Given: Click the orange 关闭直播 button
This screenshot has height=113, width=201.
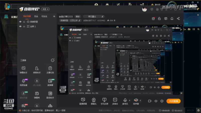Looking at the screenshot, I should coord(173,101).
